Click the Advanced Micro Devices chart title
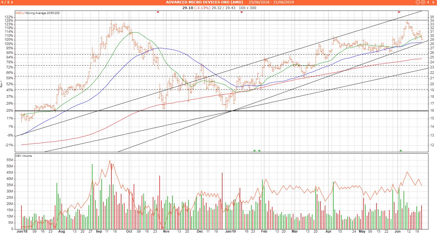Image resolution: width=437 pixels, height=234 pixels. 204,2
